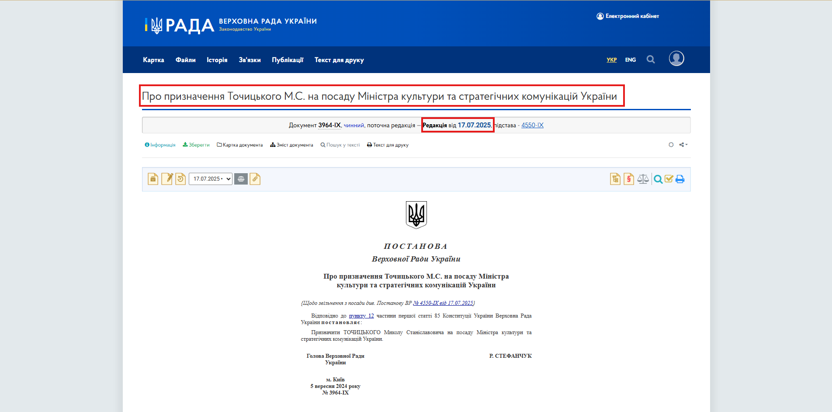Click Пошук у тексті link

click(x=340, y=145)
